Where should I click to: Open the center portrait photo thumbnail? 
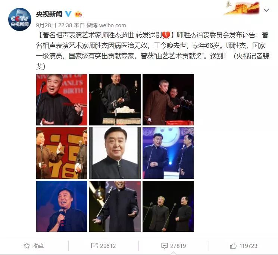115,153
